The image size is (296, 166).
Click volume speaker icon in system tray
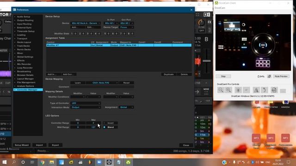pos(257,162)
